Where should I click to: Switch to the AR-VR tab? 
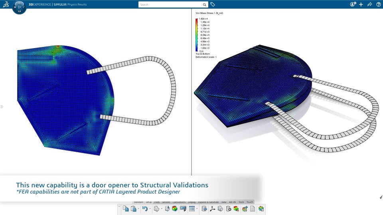click(x=232, y=202)
